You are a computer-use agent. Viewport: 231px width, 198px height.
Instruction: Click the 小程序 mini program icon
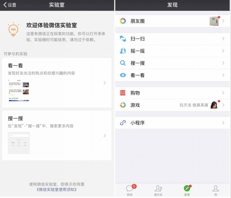[123, 123]
